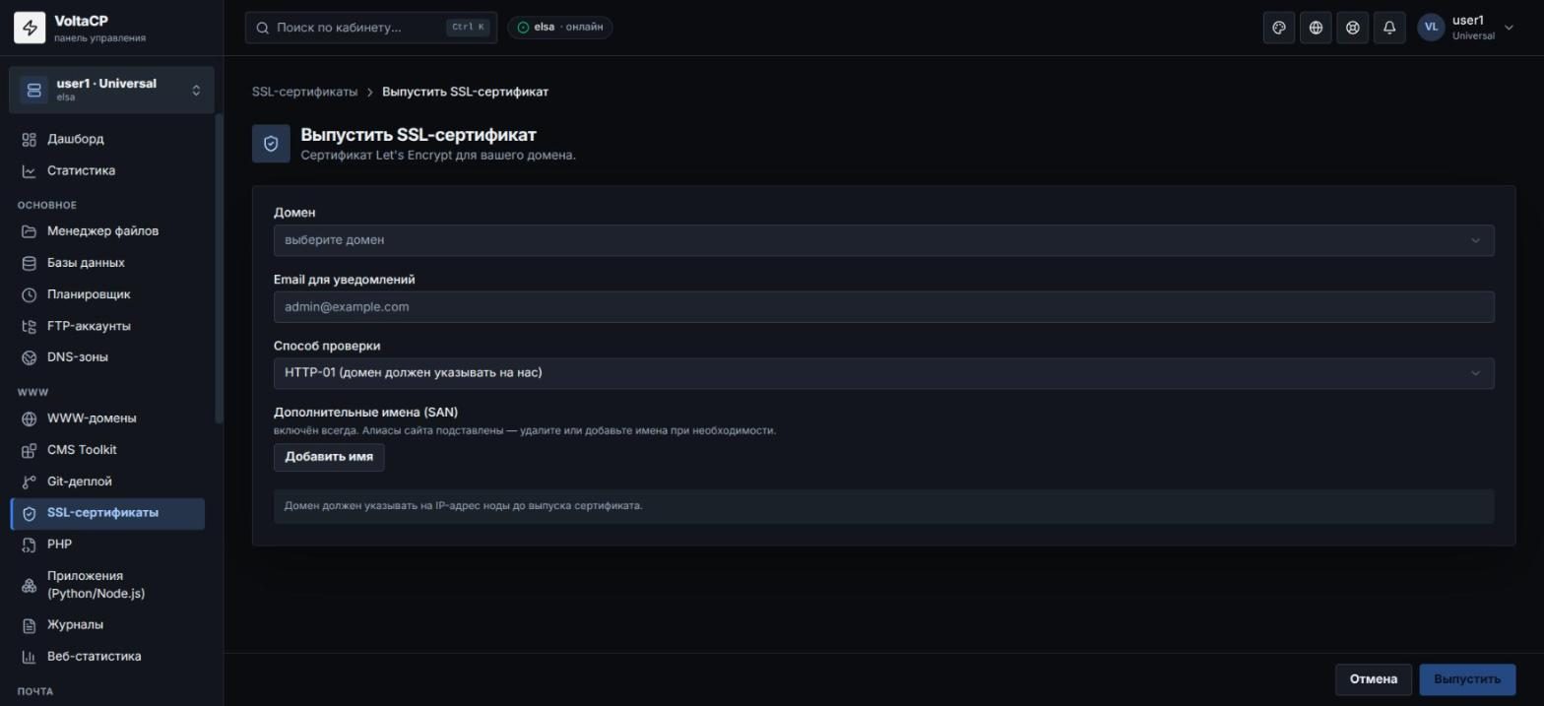Click the elsa · онлайн status badge

click(x=559, y=28)
